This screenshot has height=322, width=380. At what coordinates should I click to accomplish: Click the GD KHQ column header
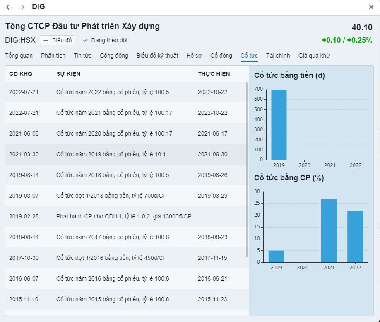tap(21, 74)
